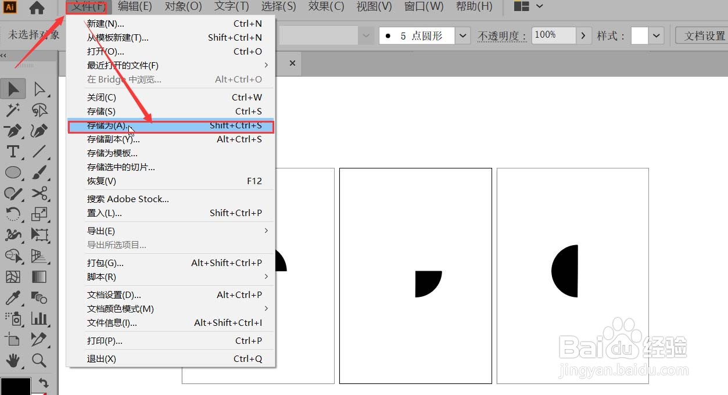Click the Home icon in top bar
The width and height of the screenshot is (728, 395).
(x=37, y=8)
